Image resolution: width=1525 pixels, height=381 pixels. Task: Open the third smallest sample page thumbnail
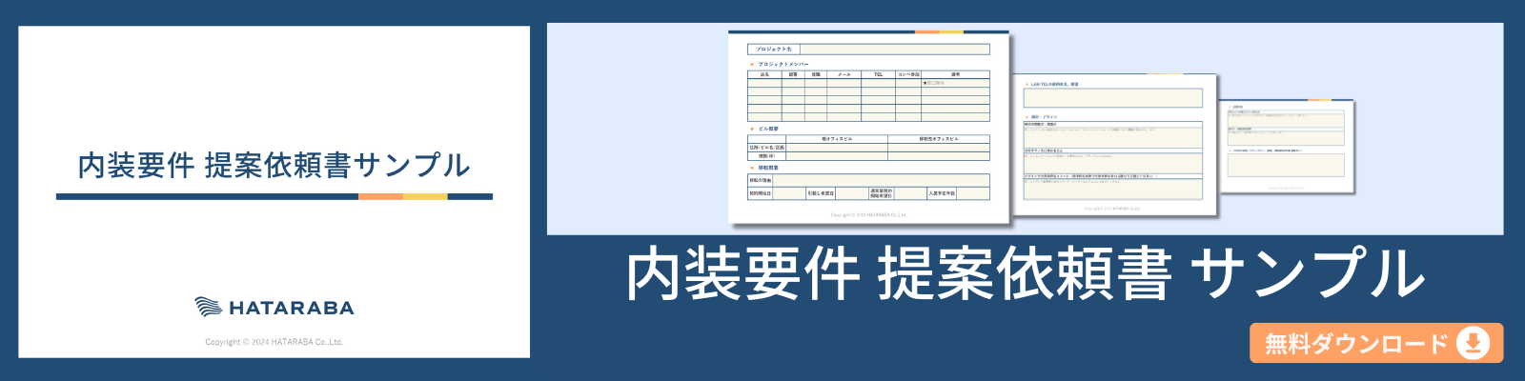(x=1287, y=145)
